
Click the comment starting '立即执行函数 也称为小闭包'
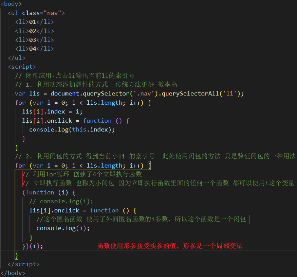[159, 183]
